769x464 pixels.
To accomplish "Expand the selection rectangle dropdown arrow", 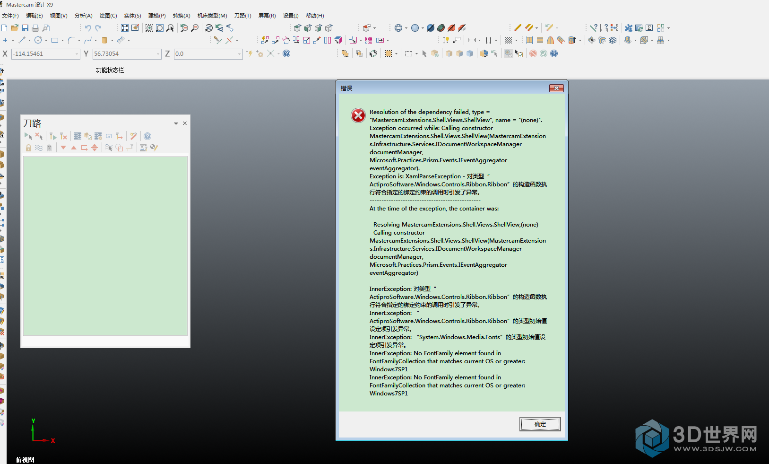I will click(x=416, y=53).
